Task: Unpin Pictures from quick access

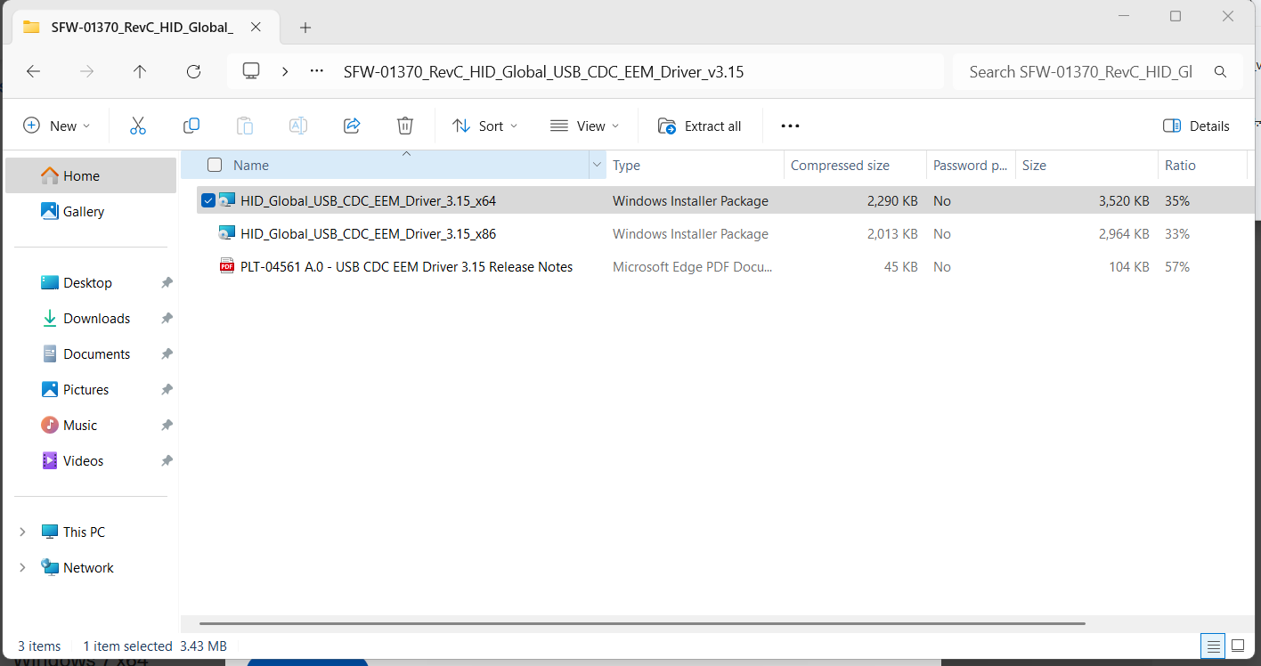Action: (167, 390)
